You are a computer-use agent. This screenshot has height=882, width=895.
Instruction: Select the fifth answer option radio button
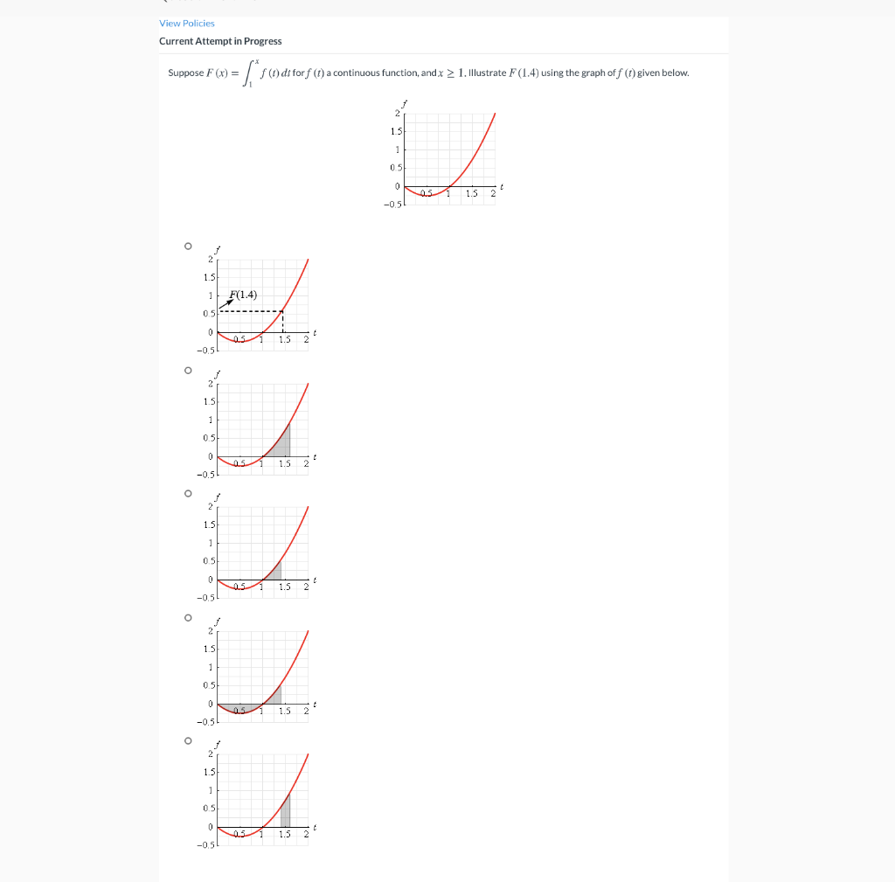tap(188, 741)
